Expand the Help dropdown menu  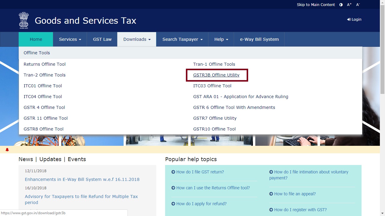tap(221, 39)
